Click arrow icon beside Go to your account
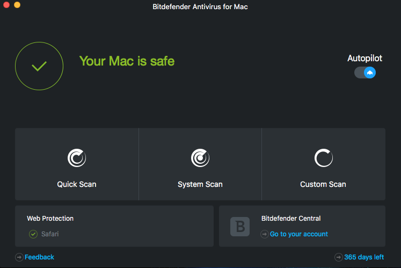Image resolution: width=401 pixels, height=268 pixels. [x=265, y=234]
